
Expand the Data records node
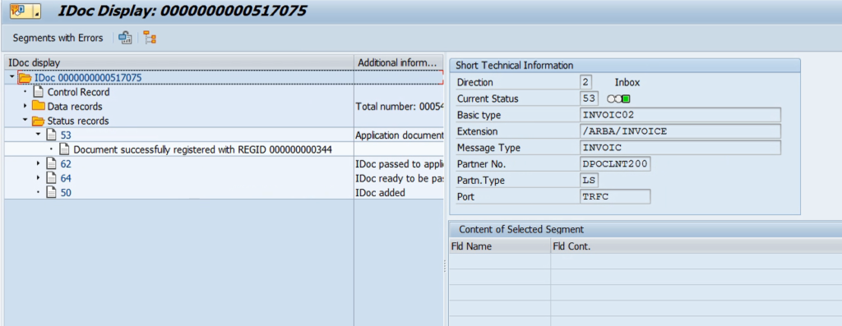click(x=25, y=106)
